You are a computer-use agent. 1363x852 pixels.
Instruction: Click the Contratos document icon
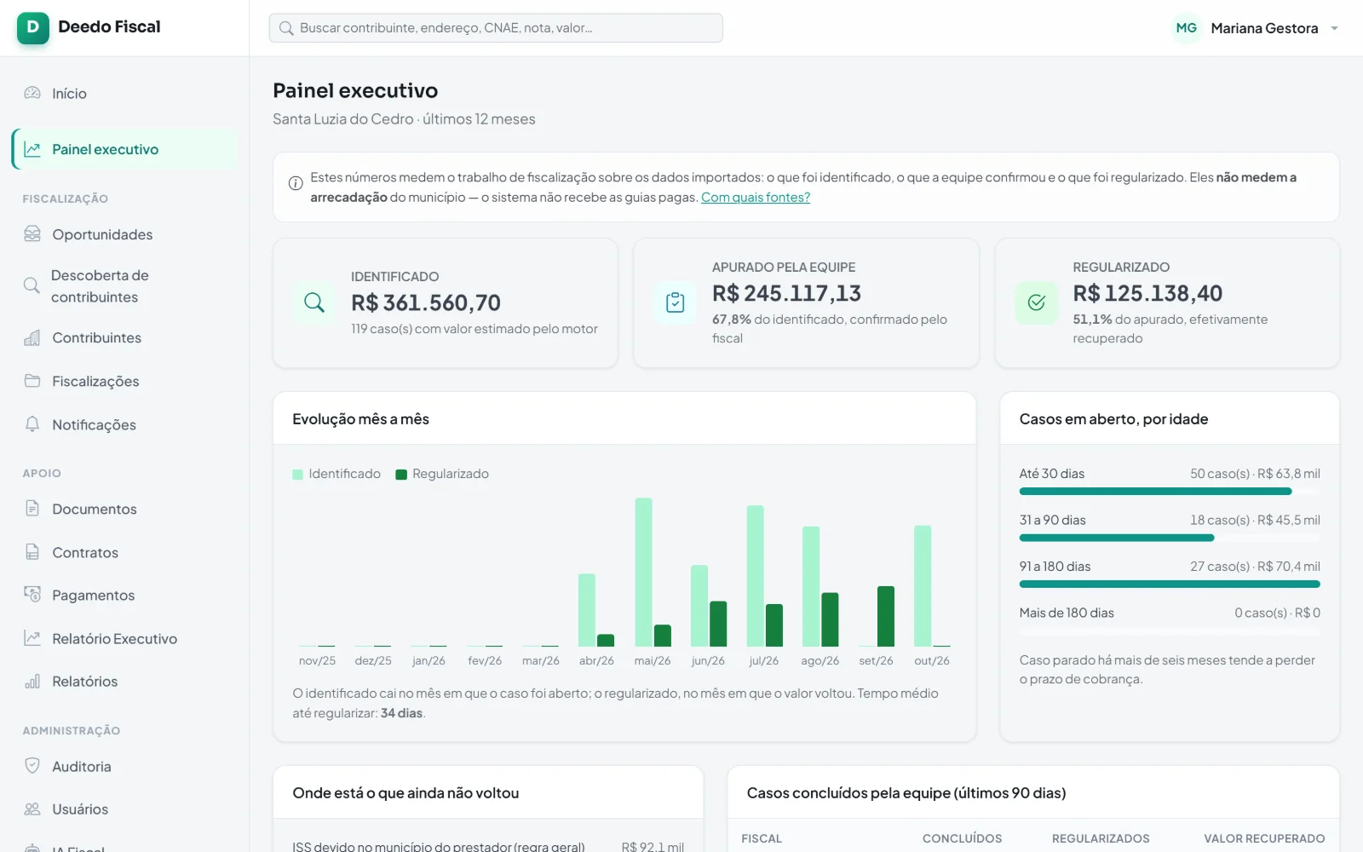(x=32, y=552)
